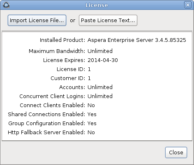Click the Connect Clients Enabled label
The width and height of the screenshot is (194, 165).
point(53,105)
